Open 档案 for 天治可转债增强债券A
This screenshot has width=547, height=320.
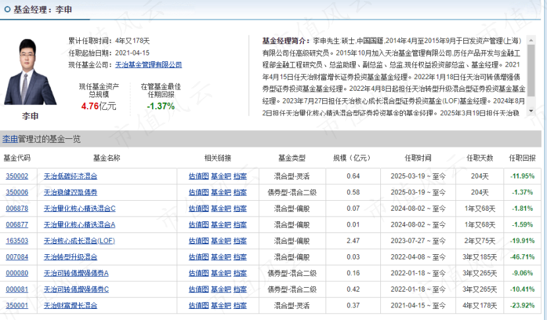coord(240,273)
